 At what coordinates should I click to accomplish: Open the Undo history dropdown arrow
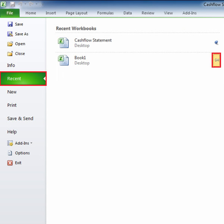pyautogui.click(x=26, y=4)
